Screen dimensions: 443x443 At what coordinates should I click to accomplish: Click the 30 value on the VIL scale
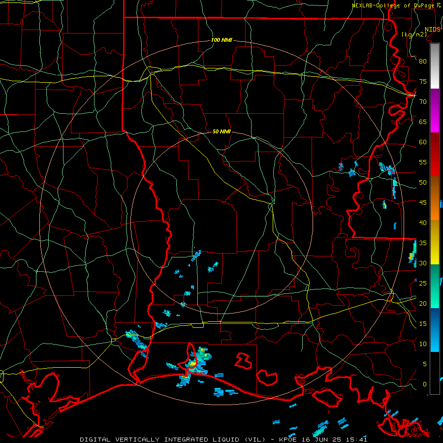click(423, 263)
